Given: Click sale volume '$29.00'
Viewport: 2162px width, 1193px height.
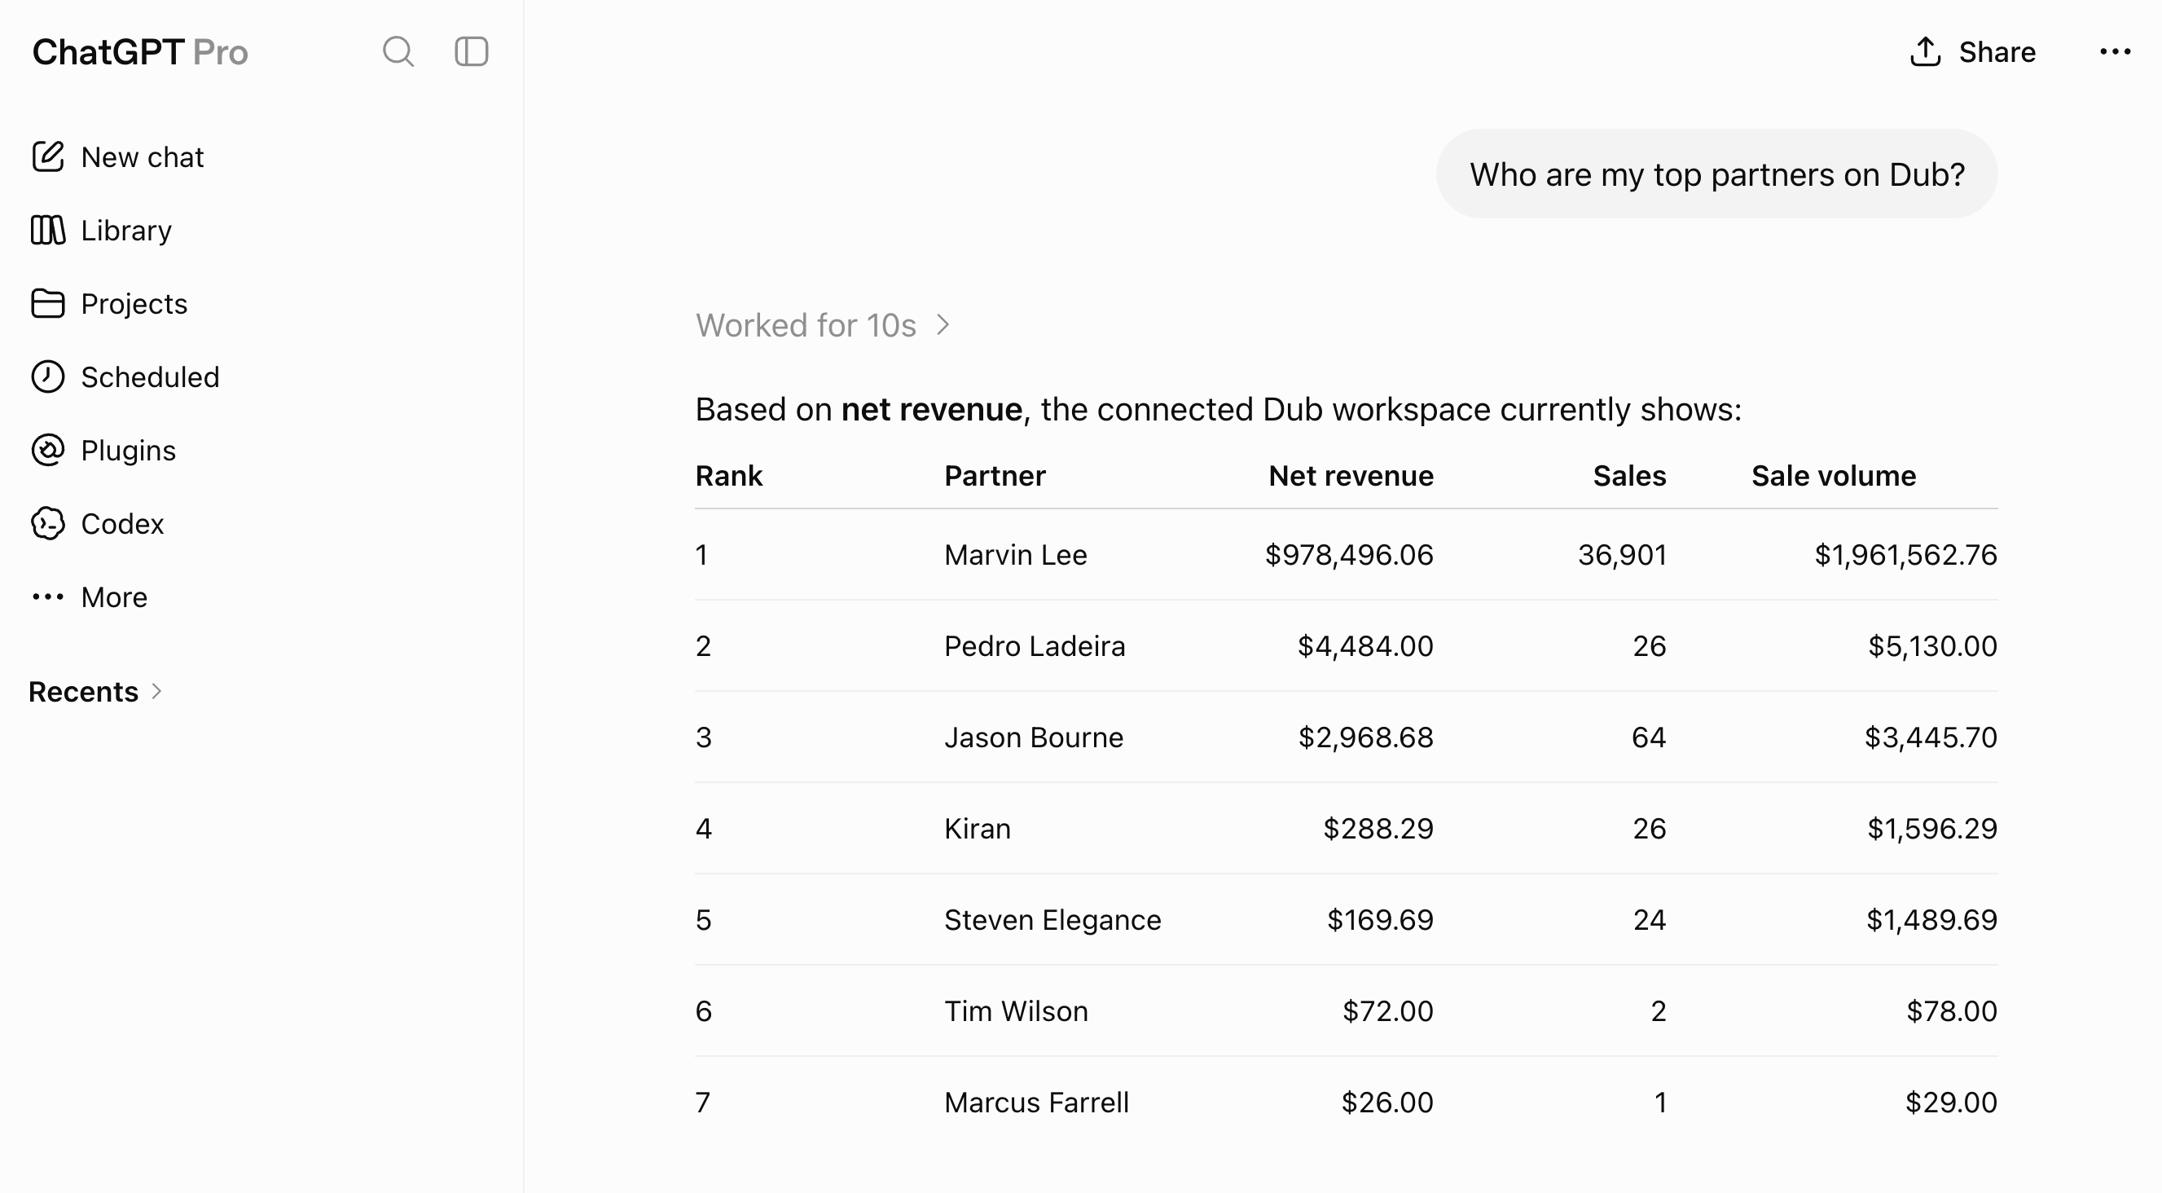Looking at the screenshot, I should point(1951,1103).
